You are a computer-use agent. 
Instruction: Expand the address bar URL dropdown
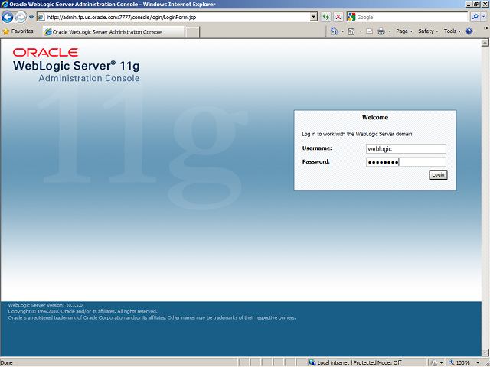coord(314,16)
